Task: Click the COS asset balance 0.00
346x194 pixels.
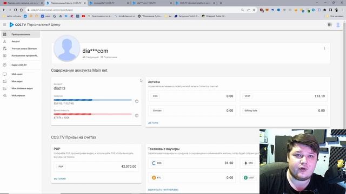Action: point(230,96)
